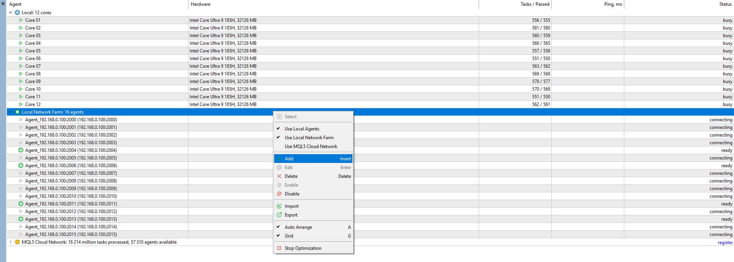This screenshot has height=262, width=734.
Task: Click ready icon of Agent_192.168.0.100:2013
Action: (21, 219)
